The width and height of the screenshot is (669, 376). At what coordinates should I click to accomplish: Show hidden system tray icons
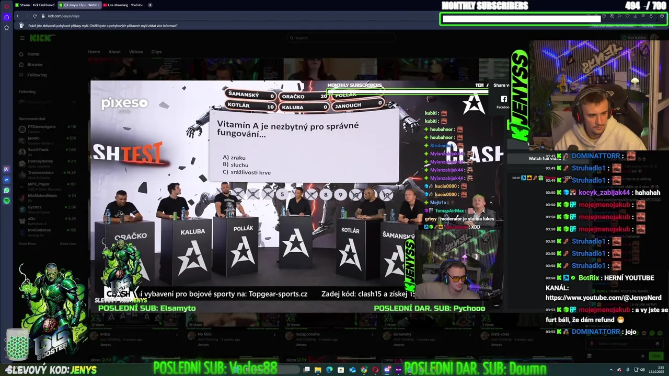point(610,370)
